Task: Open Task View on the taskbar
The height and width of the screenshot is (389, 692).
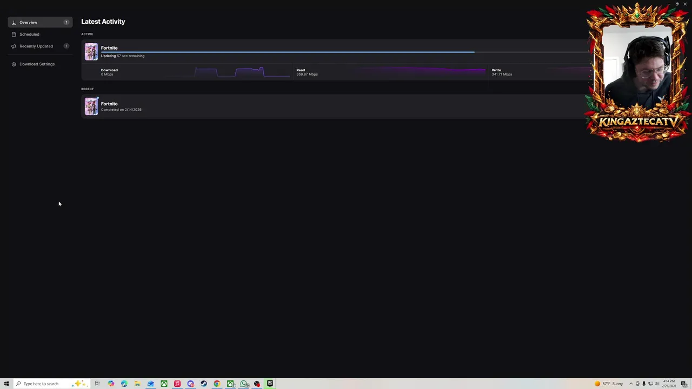Action: [x=97, y=384]
